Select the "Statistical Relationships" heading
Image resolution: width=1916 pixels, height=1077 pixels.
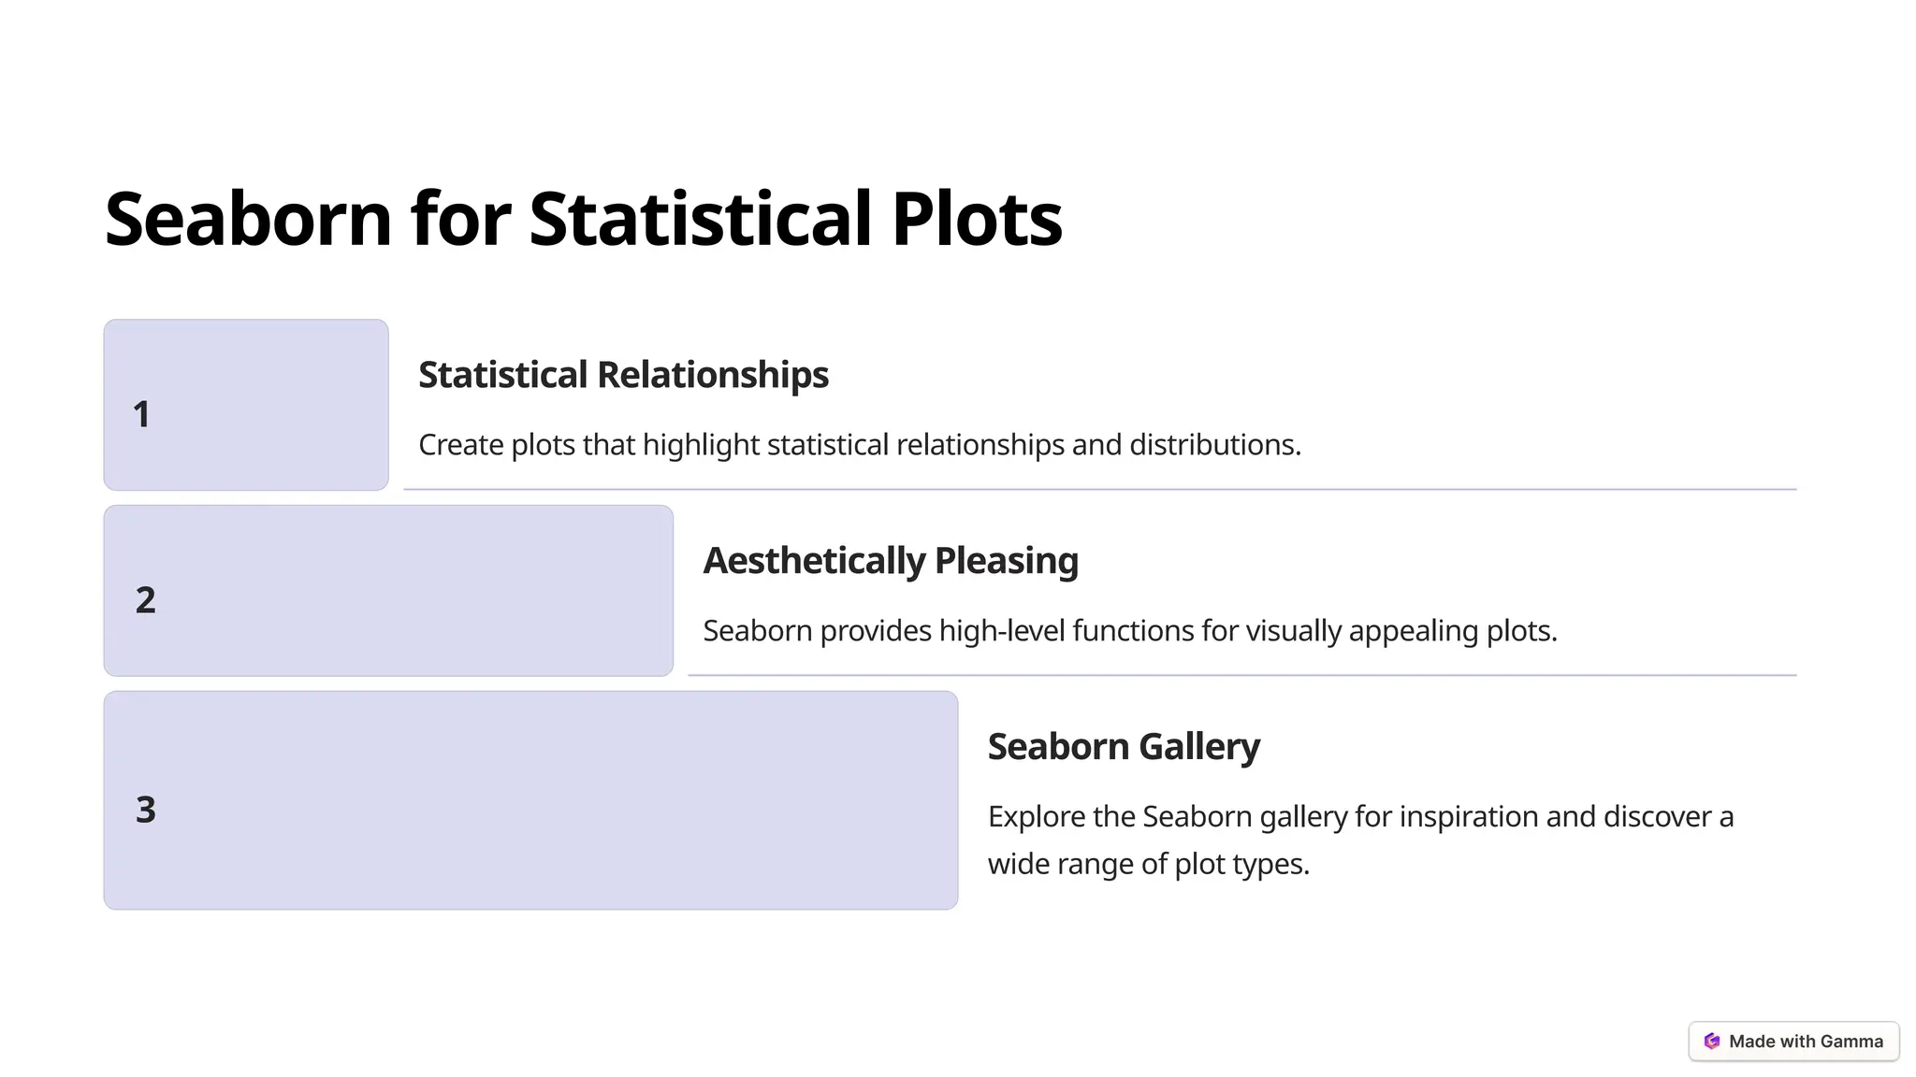(623, 375)
